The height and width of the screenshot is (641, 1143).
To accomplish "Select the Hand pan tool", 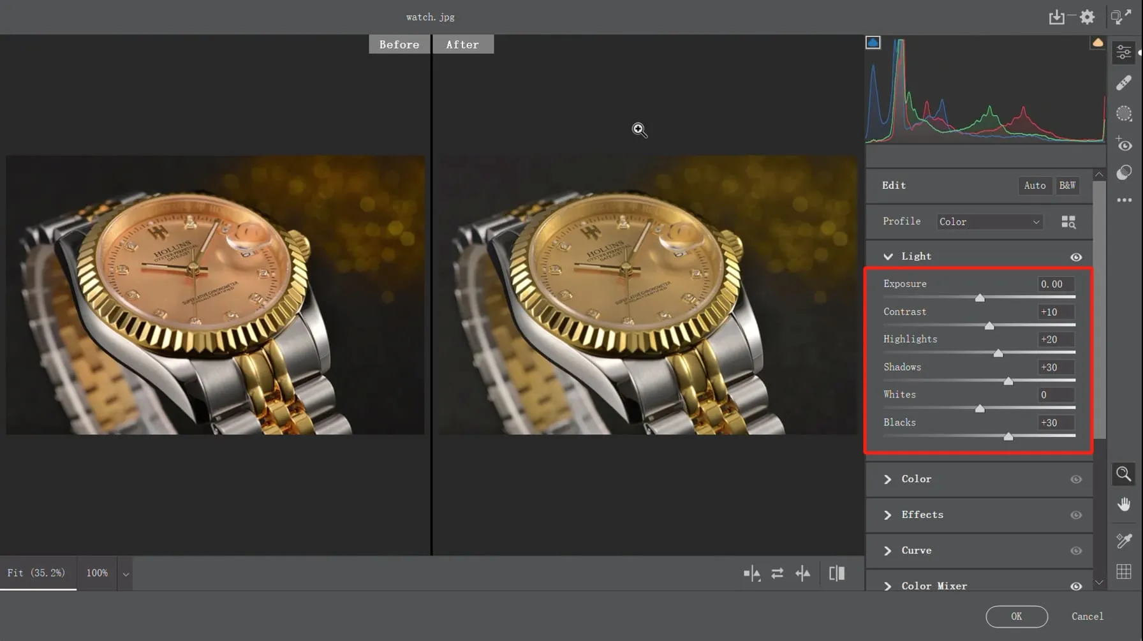I will (1124, 505).
